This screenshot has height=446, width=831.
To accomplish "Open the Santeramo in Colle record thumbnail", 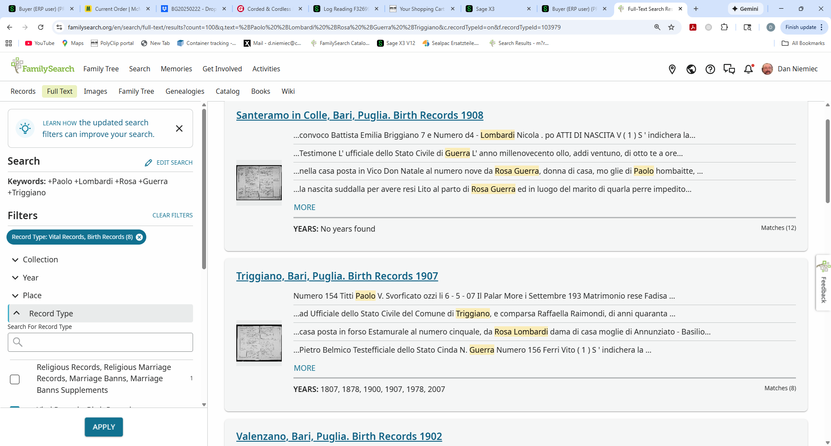I will (259, 183).
